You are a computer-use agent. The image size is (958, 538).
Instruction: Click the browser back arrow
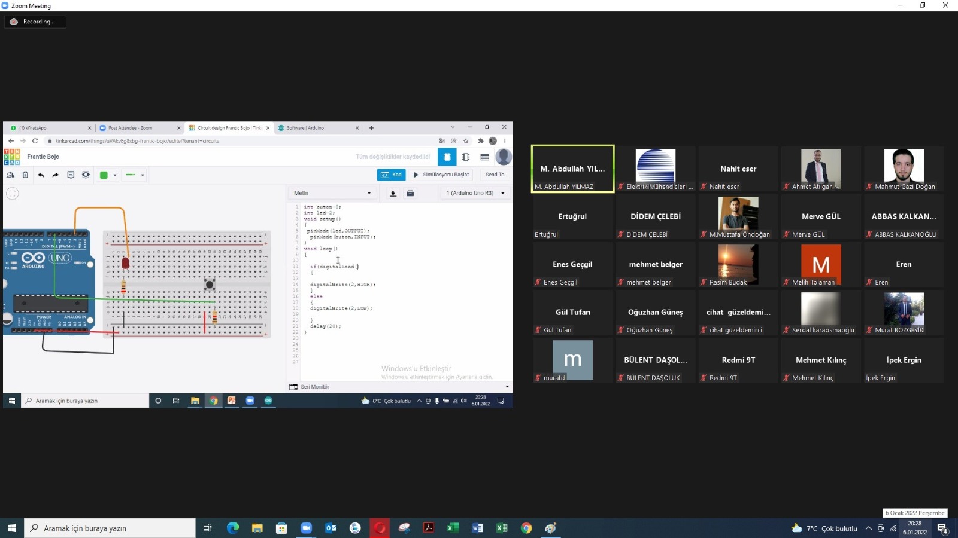(x=11, y=141)
